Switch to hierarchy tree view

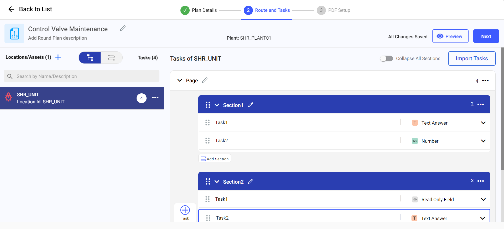(90, 58)
